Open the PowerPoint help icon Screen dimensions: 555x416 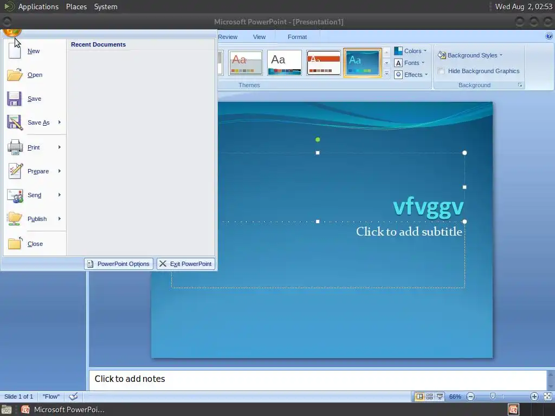point(548,36)
